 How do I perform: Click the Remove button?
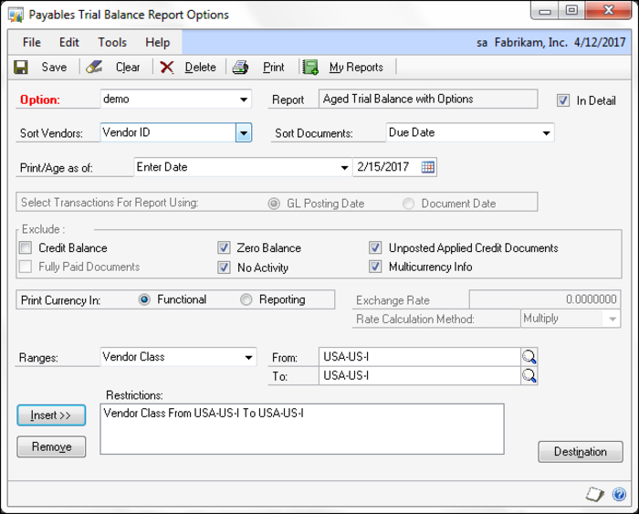click(x=51, y=446)
